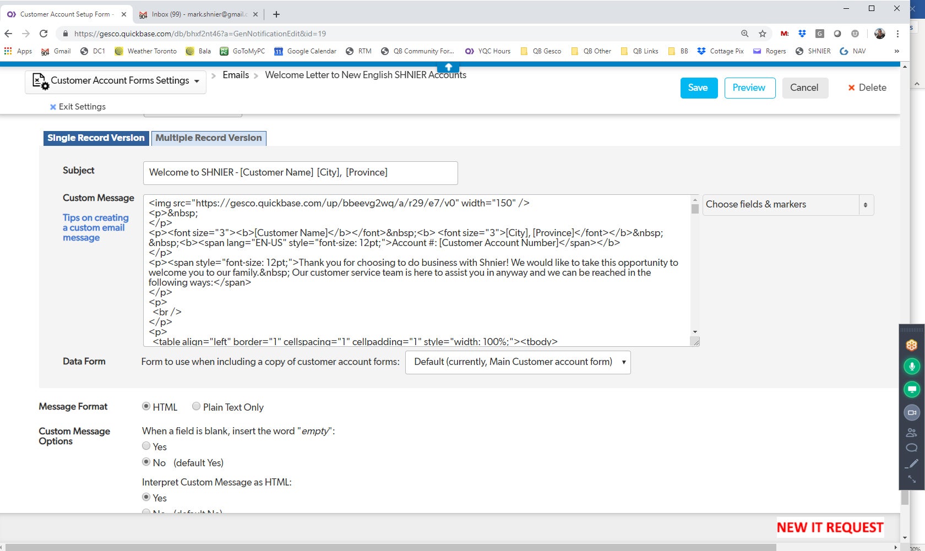The image size is (925, 551).
Task: Show more bookmarks chevron
Action: click(897, 51)
